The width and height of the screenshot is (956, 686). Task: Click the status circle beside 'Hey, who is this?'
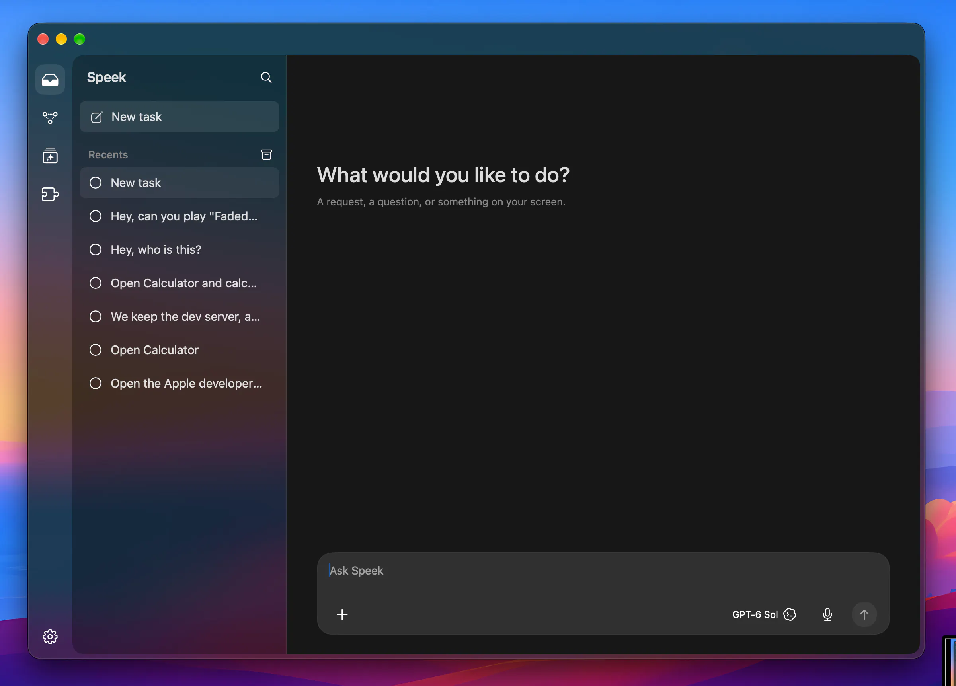click(96, 249)
